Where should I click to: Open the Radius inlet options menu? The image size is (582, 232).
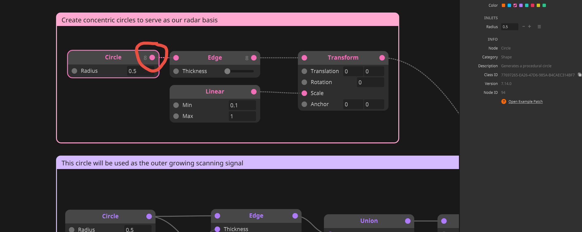[x=539, y=27]
